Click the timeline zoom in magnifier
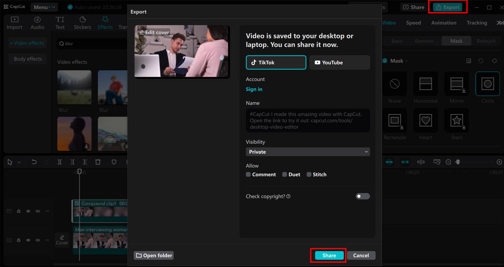The width and height of the screenshot is (504, 267). pos(499,162)
